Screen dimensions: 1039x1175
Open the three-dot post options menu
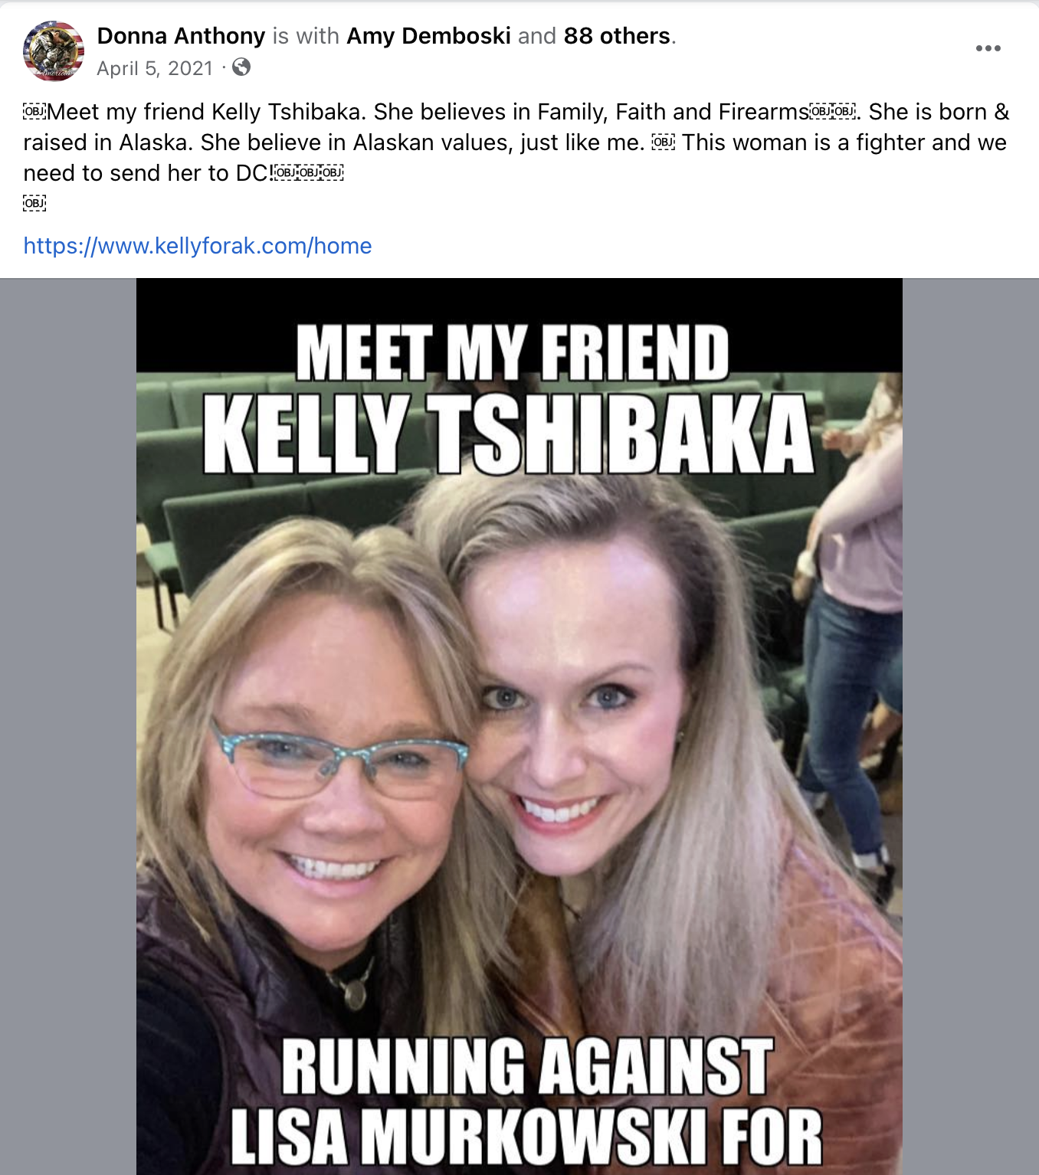click(988, 48)
